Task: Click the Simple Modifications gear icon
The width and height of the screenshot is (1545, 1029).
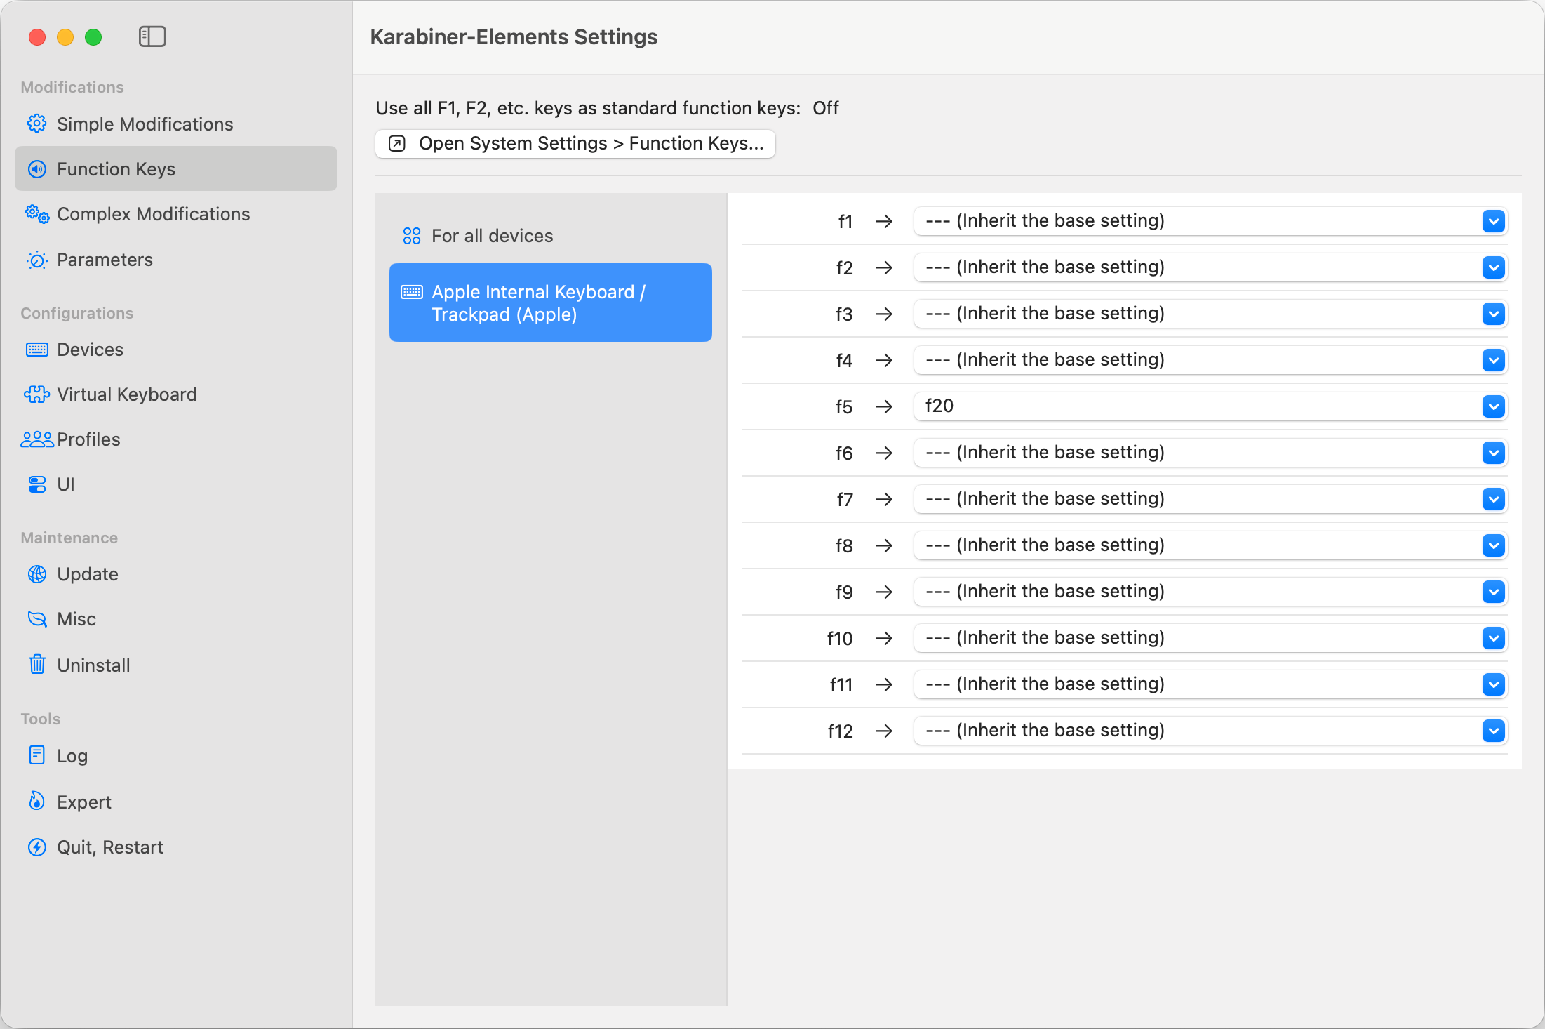Action: coord(37,124)
